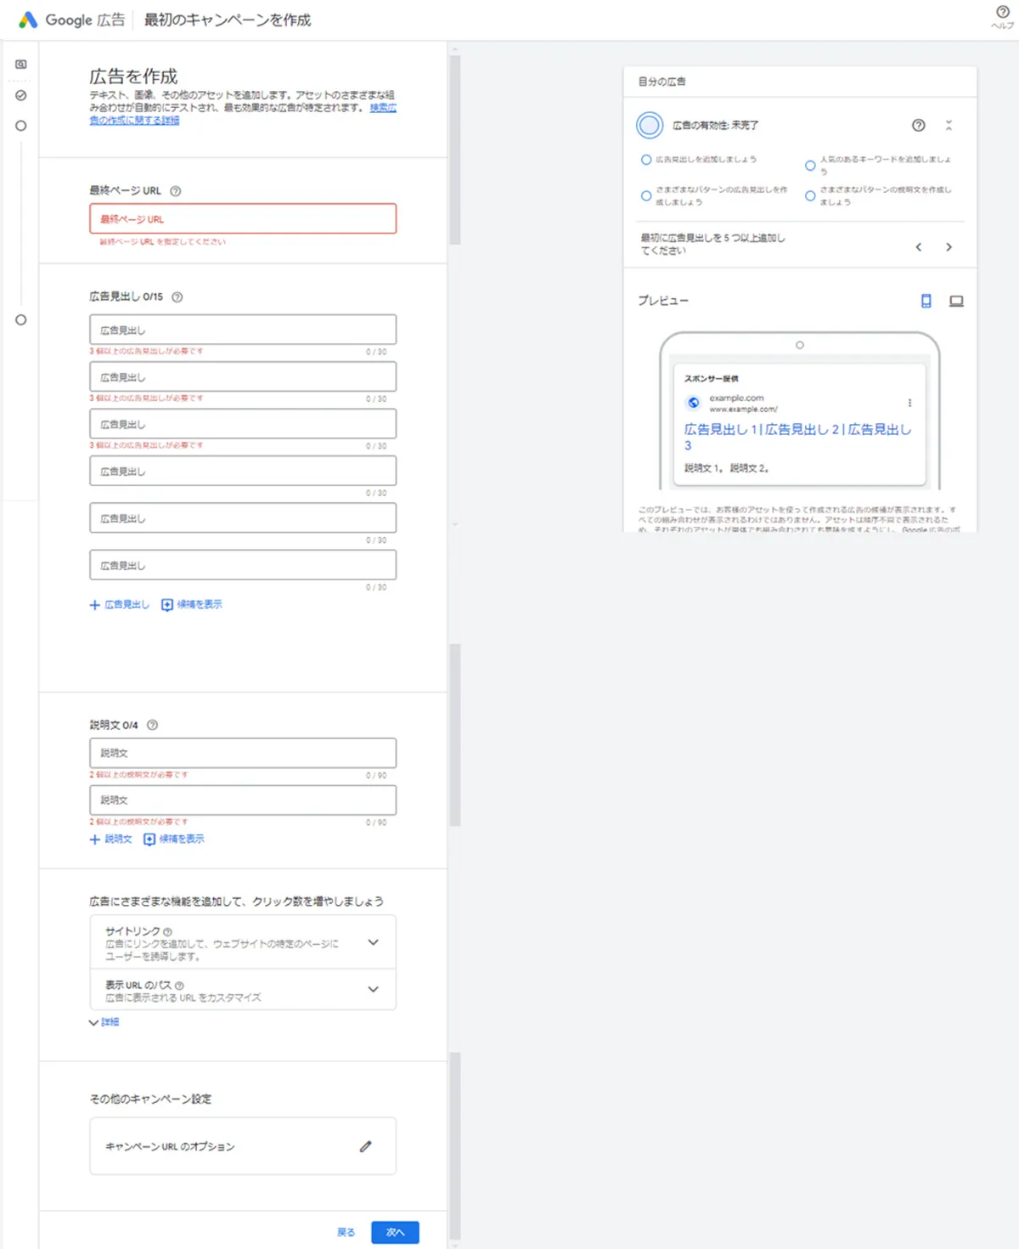Click the help icon beside 広告の有効性
Screen dimensions: 1019x1249
[x=918, y=126]
